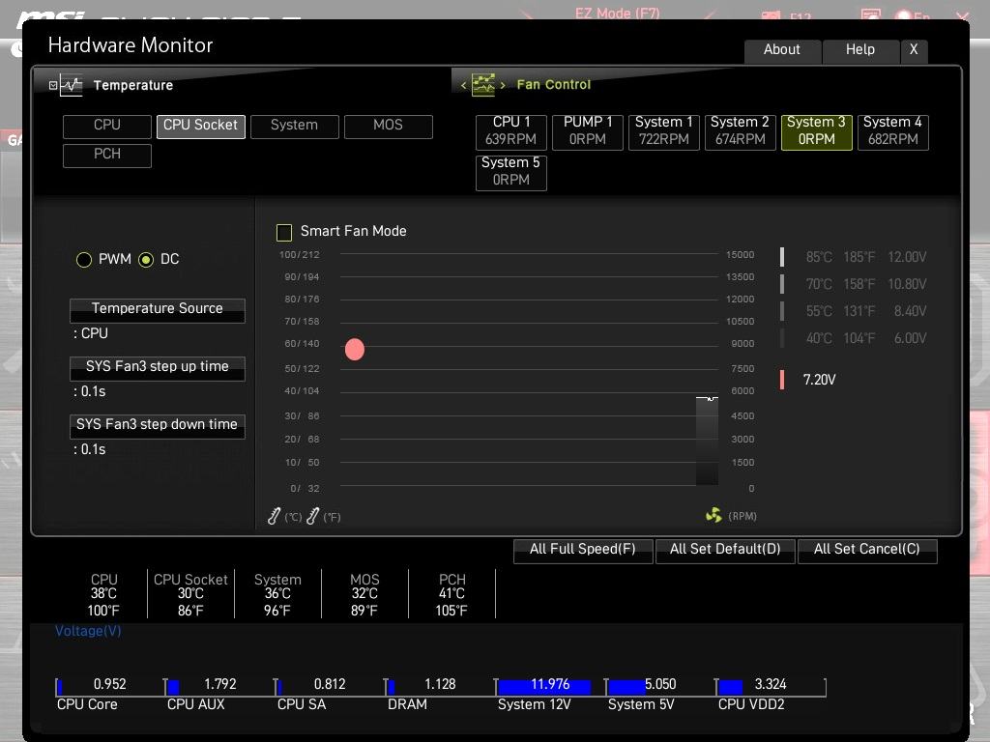Select the CPU temperature button

click(107, 126)
